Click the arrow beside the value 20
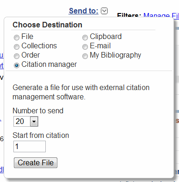179x182 pixels. (34, 122)
